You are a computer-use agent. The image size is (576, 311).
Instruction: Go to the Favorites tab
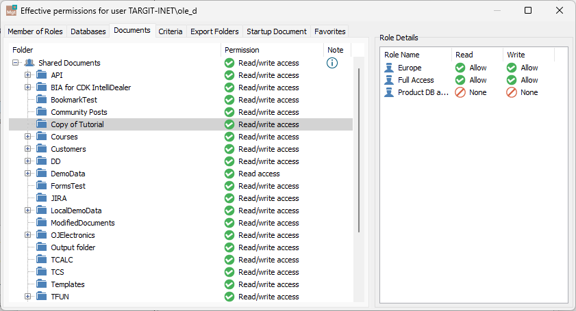tap(330, 31)
